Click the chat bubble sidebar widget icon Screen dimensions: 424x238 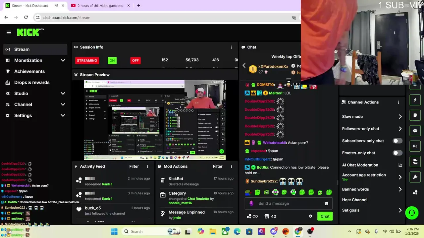coord(415,131)
